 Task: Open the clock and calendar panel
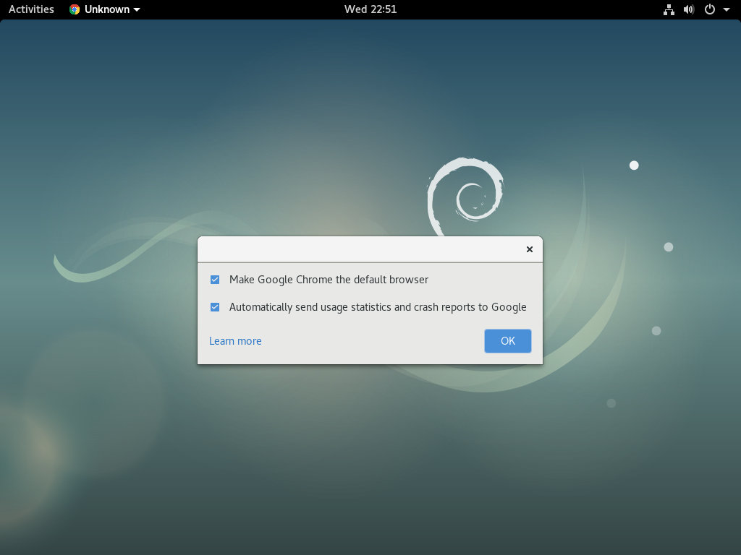point(370,9)
